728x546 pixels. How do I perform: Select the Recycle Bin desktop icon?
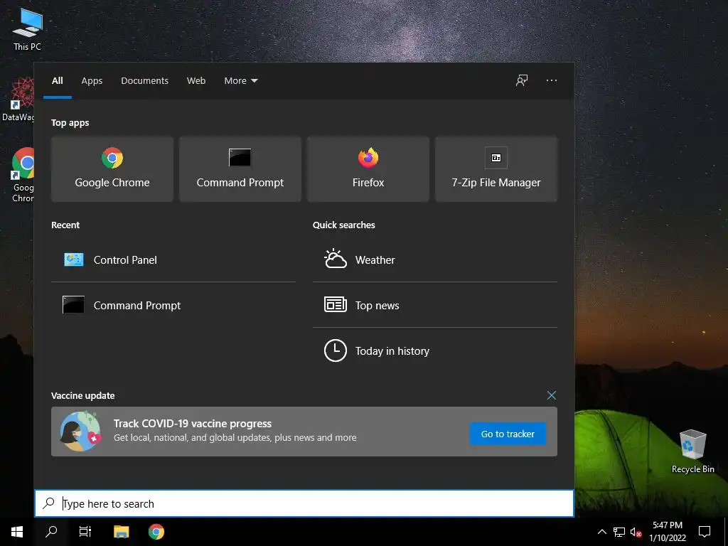tap(692, 451)
